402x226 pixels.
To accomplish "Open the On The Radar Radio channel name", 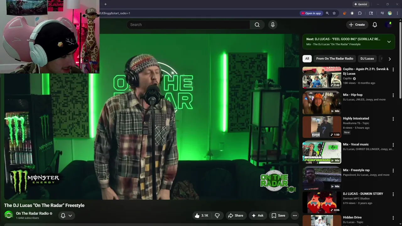I will click(32, 213).
